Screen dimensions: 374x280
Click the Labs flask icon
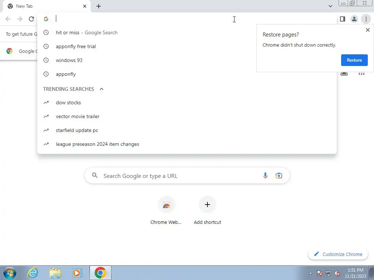point(344,73)
